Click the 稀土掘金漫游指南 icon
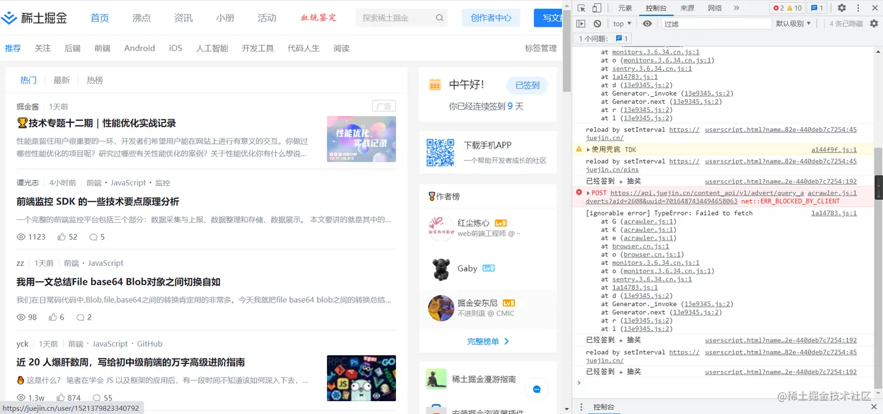 pos(436,379)
